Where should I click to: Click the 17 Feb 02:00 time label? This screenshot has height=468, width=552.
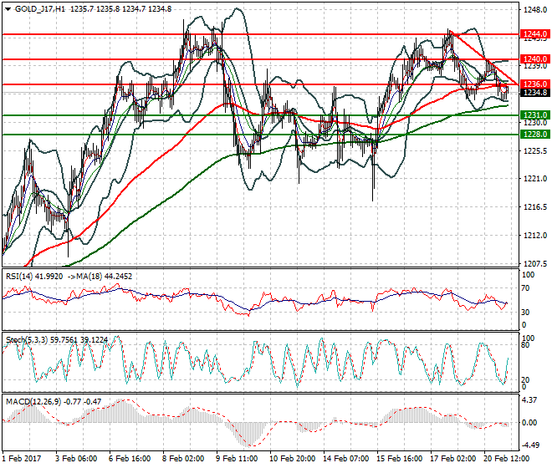pyautogui.click(x=452, y=459)
